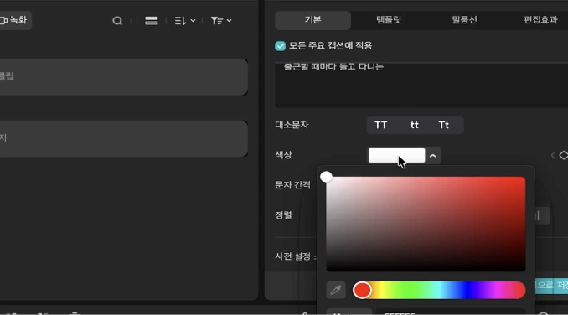The width and height of the screenshot is (568, 315).
Task: Select the 기본 tab
Action: coord(312,20)
